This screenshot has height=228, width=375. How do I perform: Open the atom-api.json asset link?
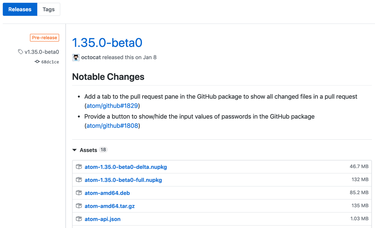tap(102, 219)
